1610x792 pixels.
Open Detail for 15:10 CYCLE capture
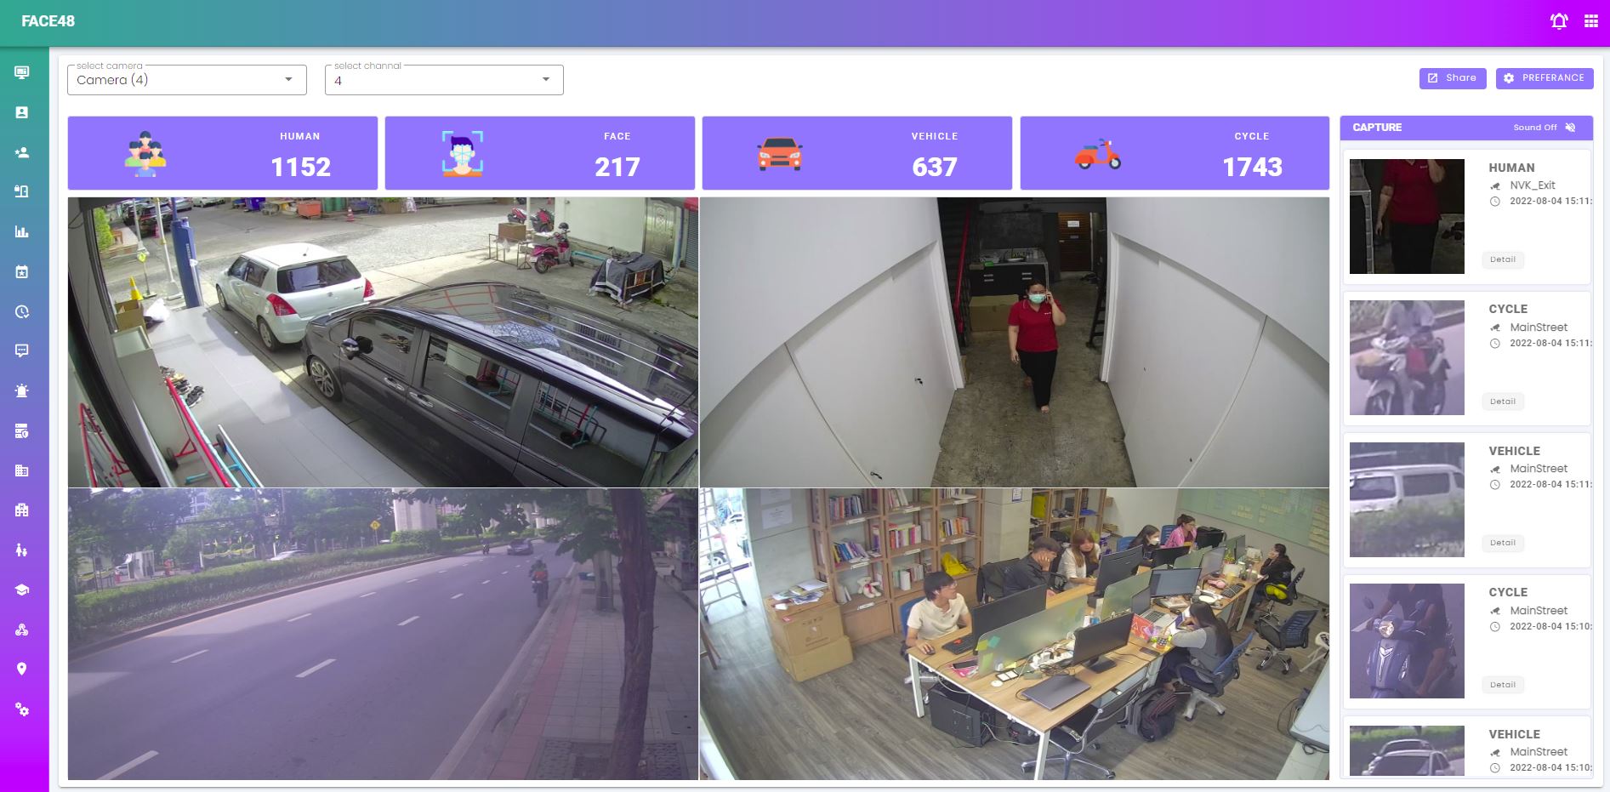[x=1503, y=685]
